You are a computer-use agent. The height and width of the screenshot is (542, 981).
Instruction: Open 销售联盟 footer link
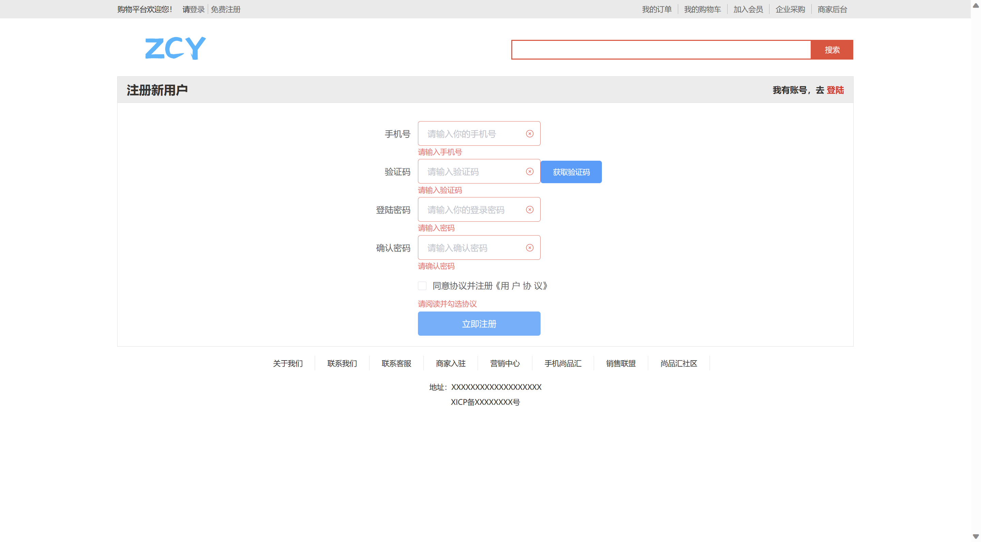(621, 364)
